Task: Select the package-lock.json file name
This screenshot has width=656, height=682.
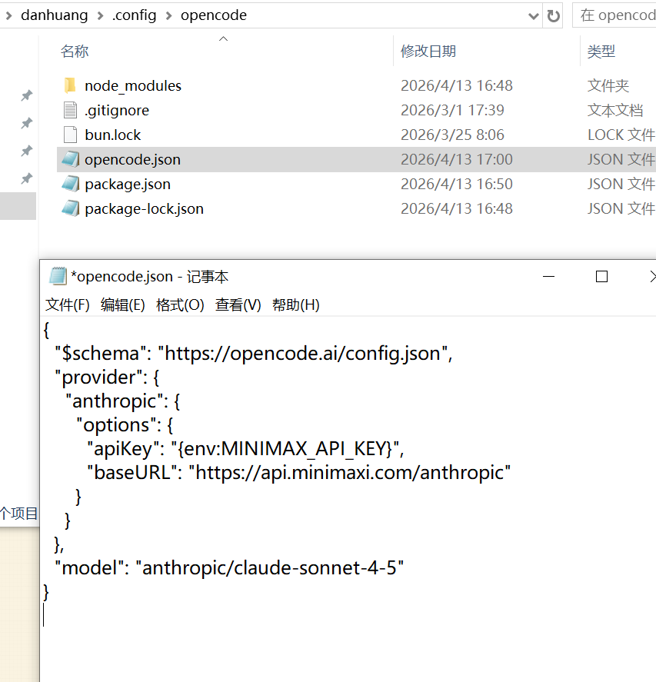Action: click(x=144, y=209)
